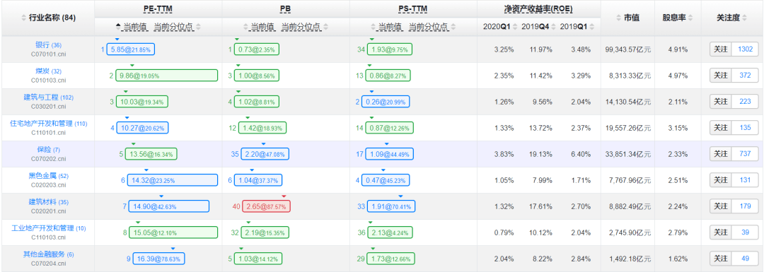Sort by 股息率 column

(x=677, y=18)
